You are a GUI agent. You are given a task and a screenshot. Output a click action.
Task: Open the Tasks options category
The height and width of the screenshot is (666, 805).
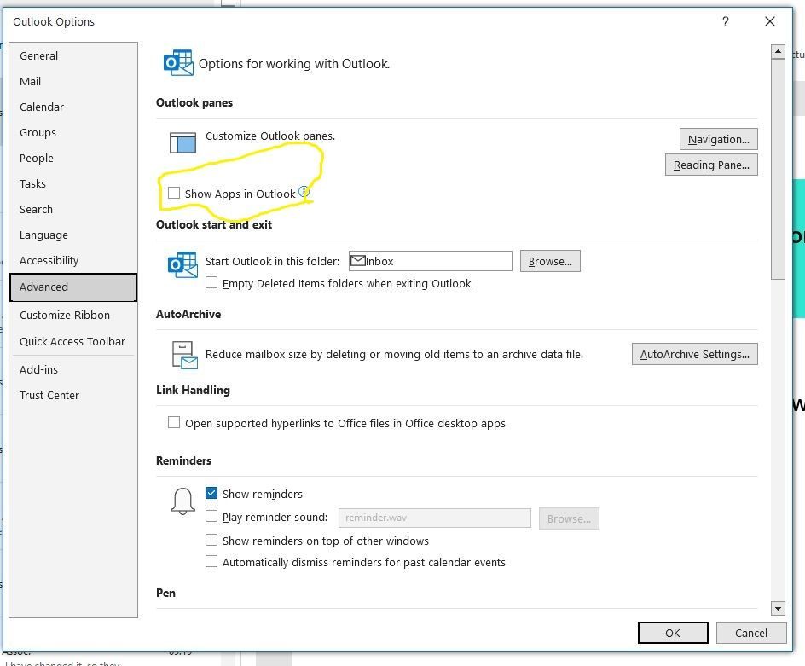point(73,184)
